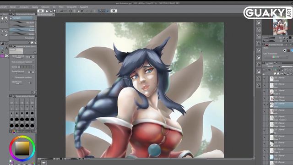Redo the undone action
The height and width of the screenshot is (165, 293).
click(65, 11)
